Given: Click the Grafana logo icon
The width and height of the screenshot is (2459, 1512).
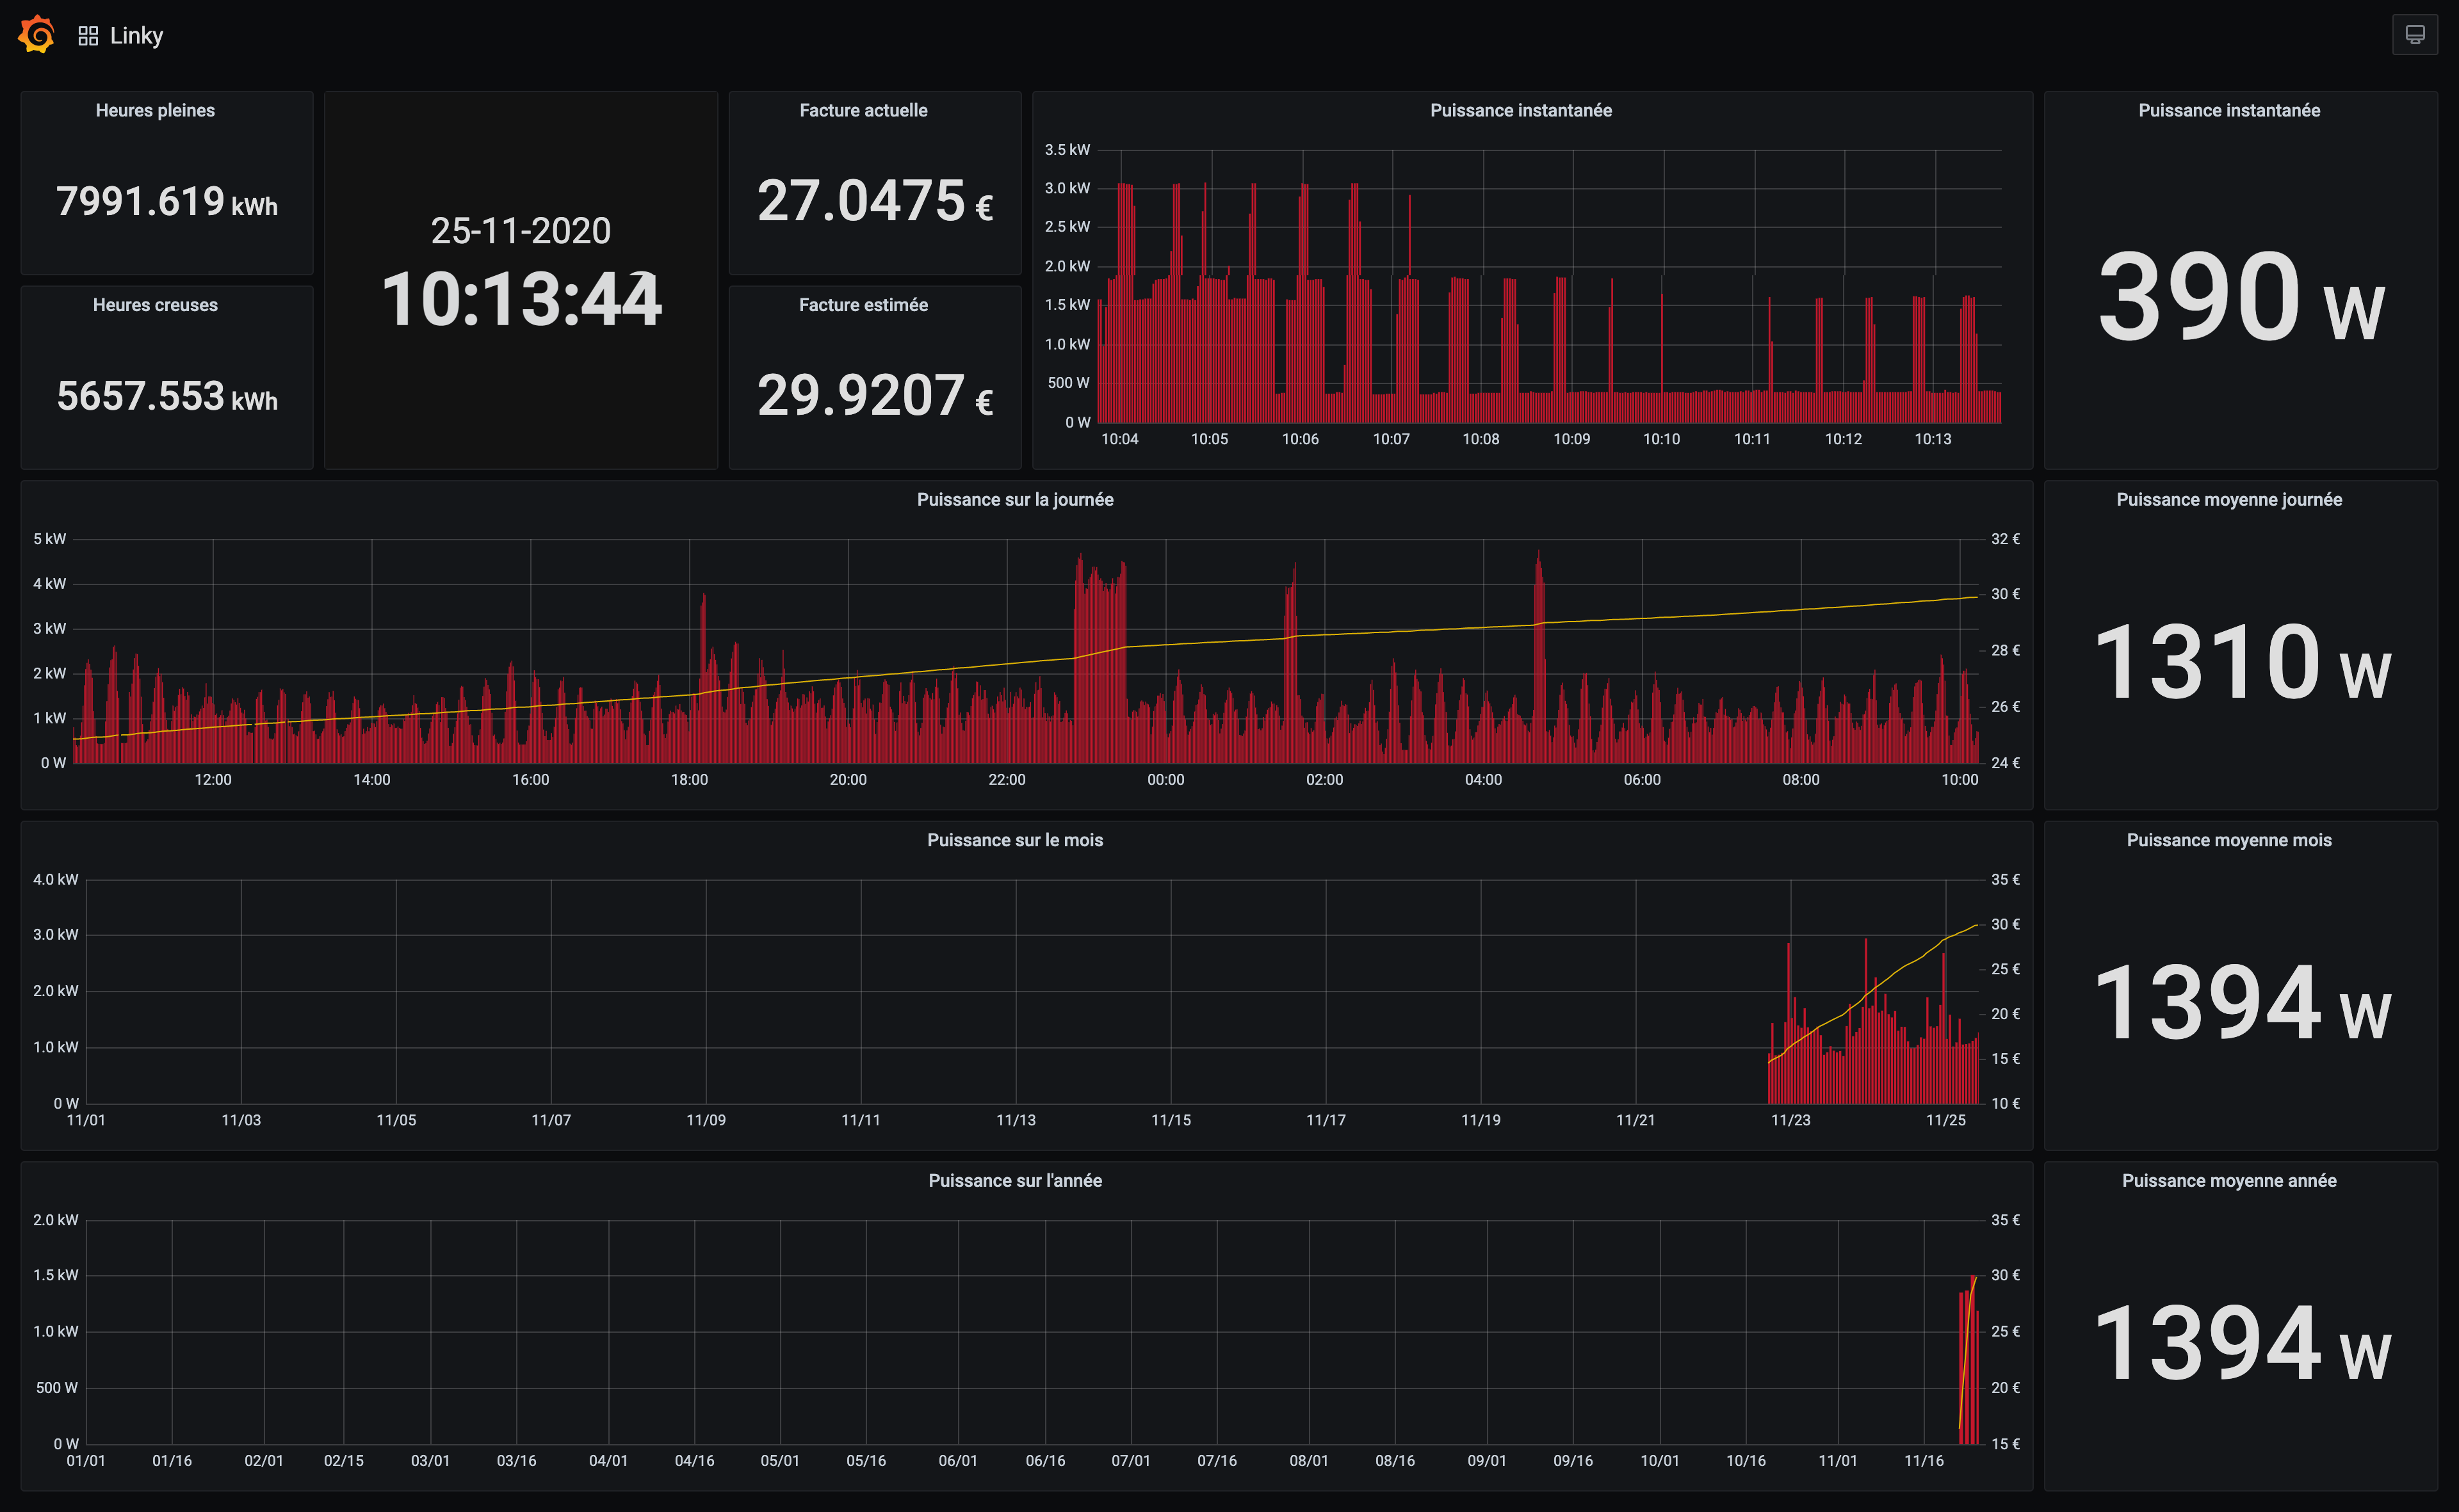Looking at the screenshot, I should [x=37, y=35].
